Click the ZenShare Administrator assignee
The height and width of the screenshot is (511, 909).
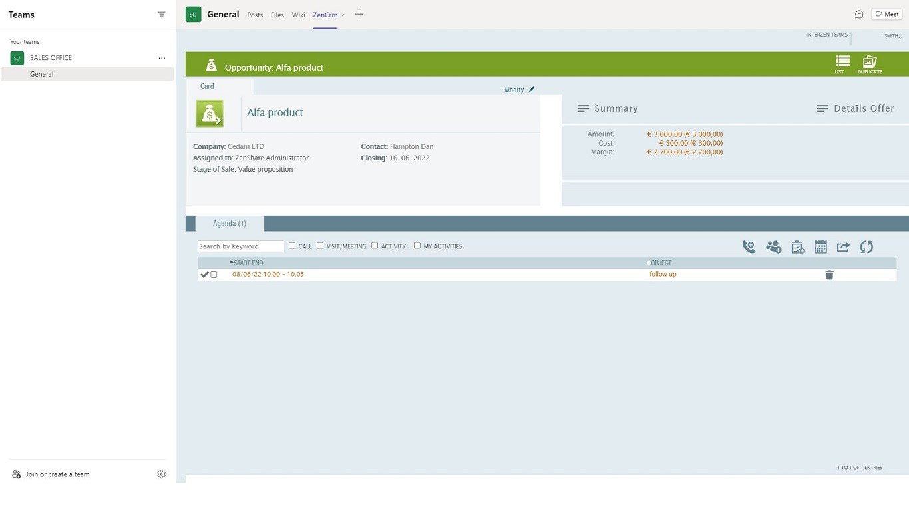coord(272,158)
